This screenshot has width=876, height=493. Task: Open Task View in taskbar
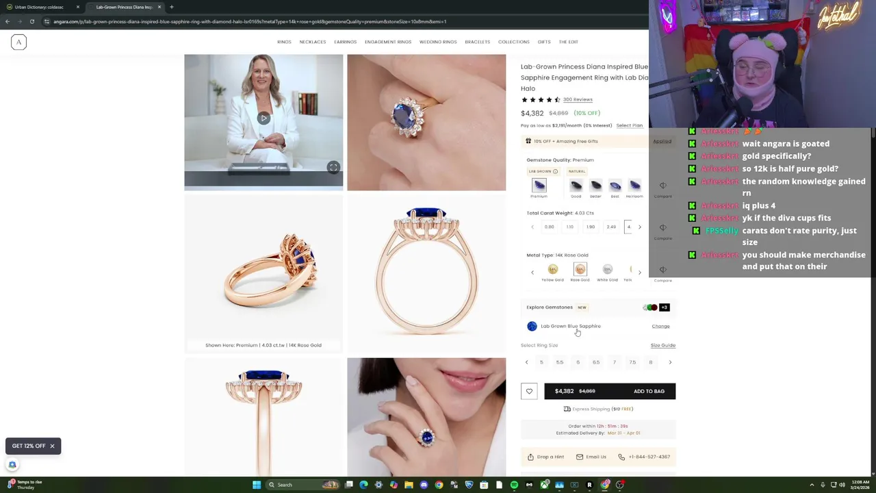point(348,485)
